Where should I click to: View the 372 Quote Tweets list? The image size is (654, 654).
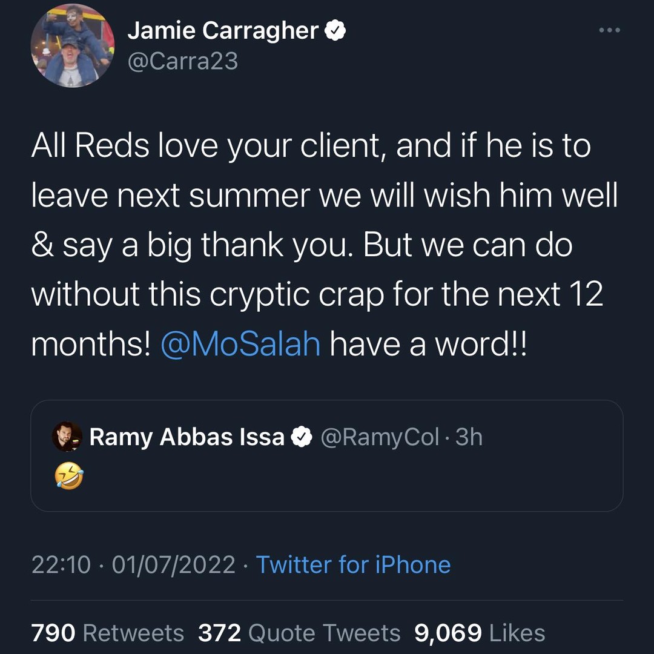click(x=299, y=633)
